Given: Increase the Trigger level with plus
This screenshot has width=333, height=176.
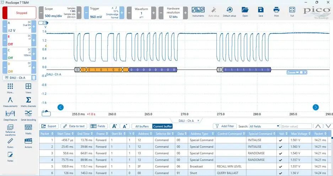Looking at the screenshot, I should click(122, 13).
